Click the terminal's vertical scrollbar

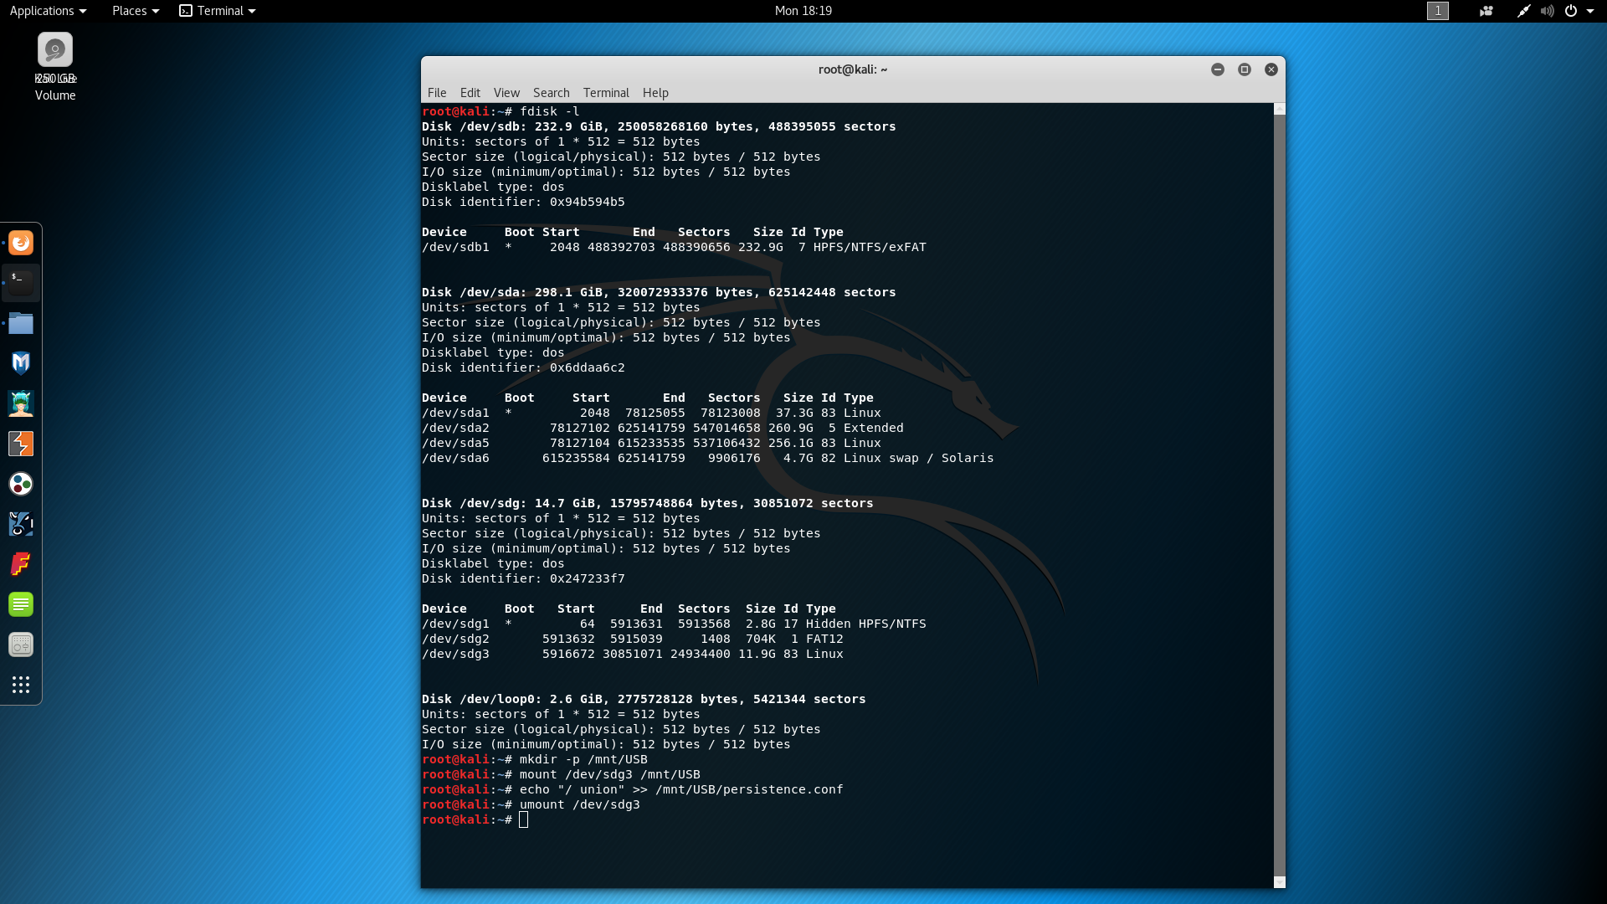[x=1279, y=494]
